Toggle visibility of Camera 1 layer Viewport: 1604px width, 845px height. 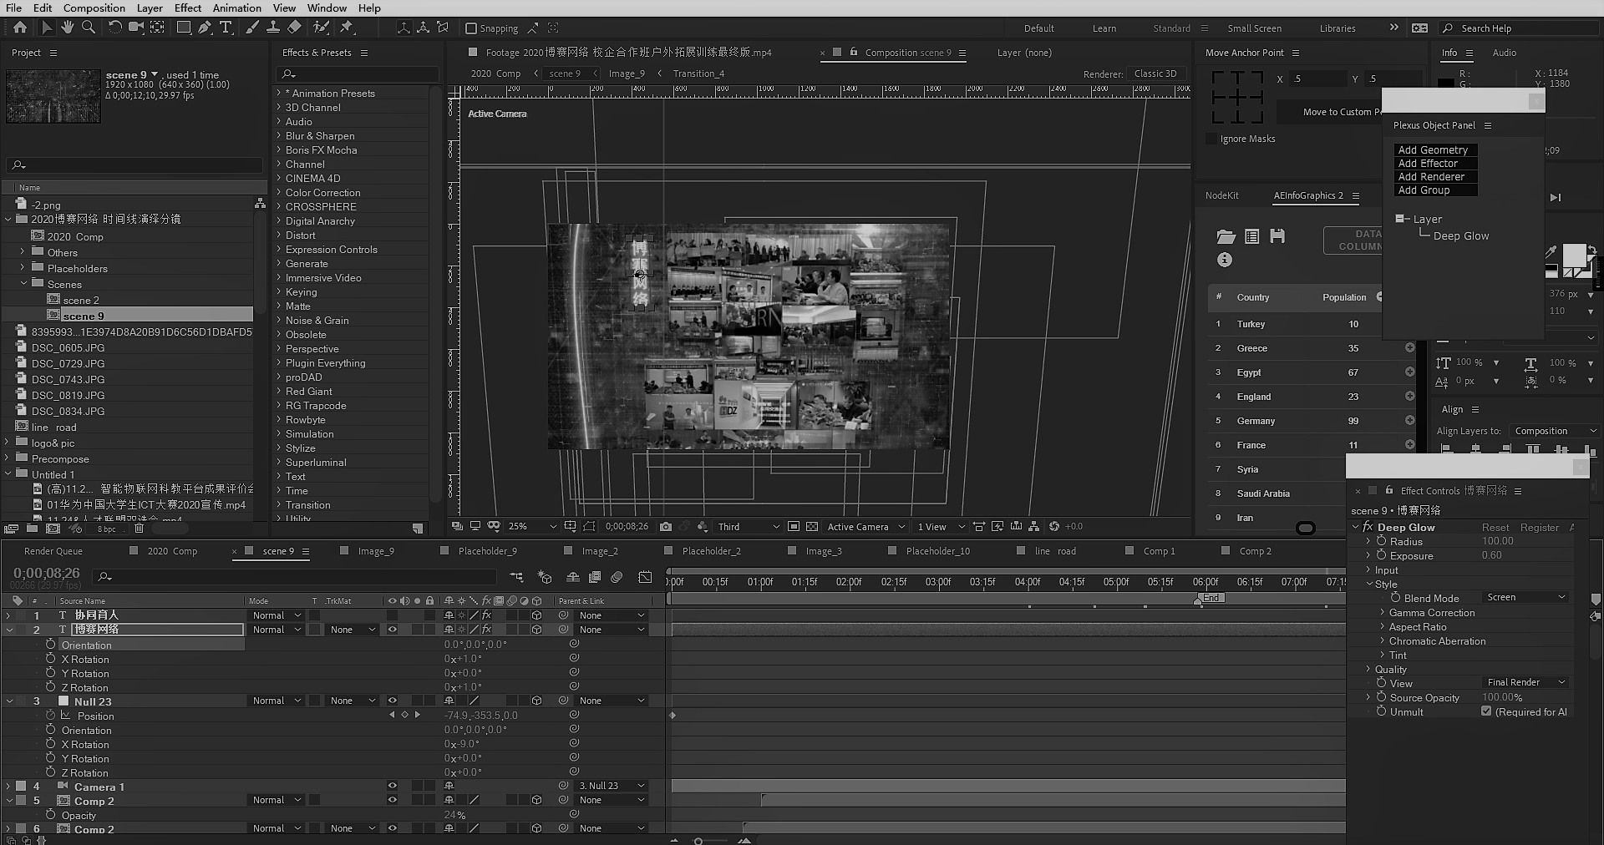393,786
